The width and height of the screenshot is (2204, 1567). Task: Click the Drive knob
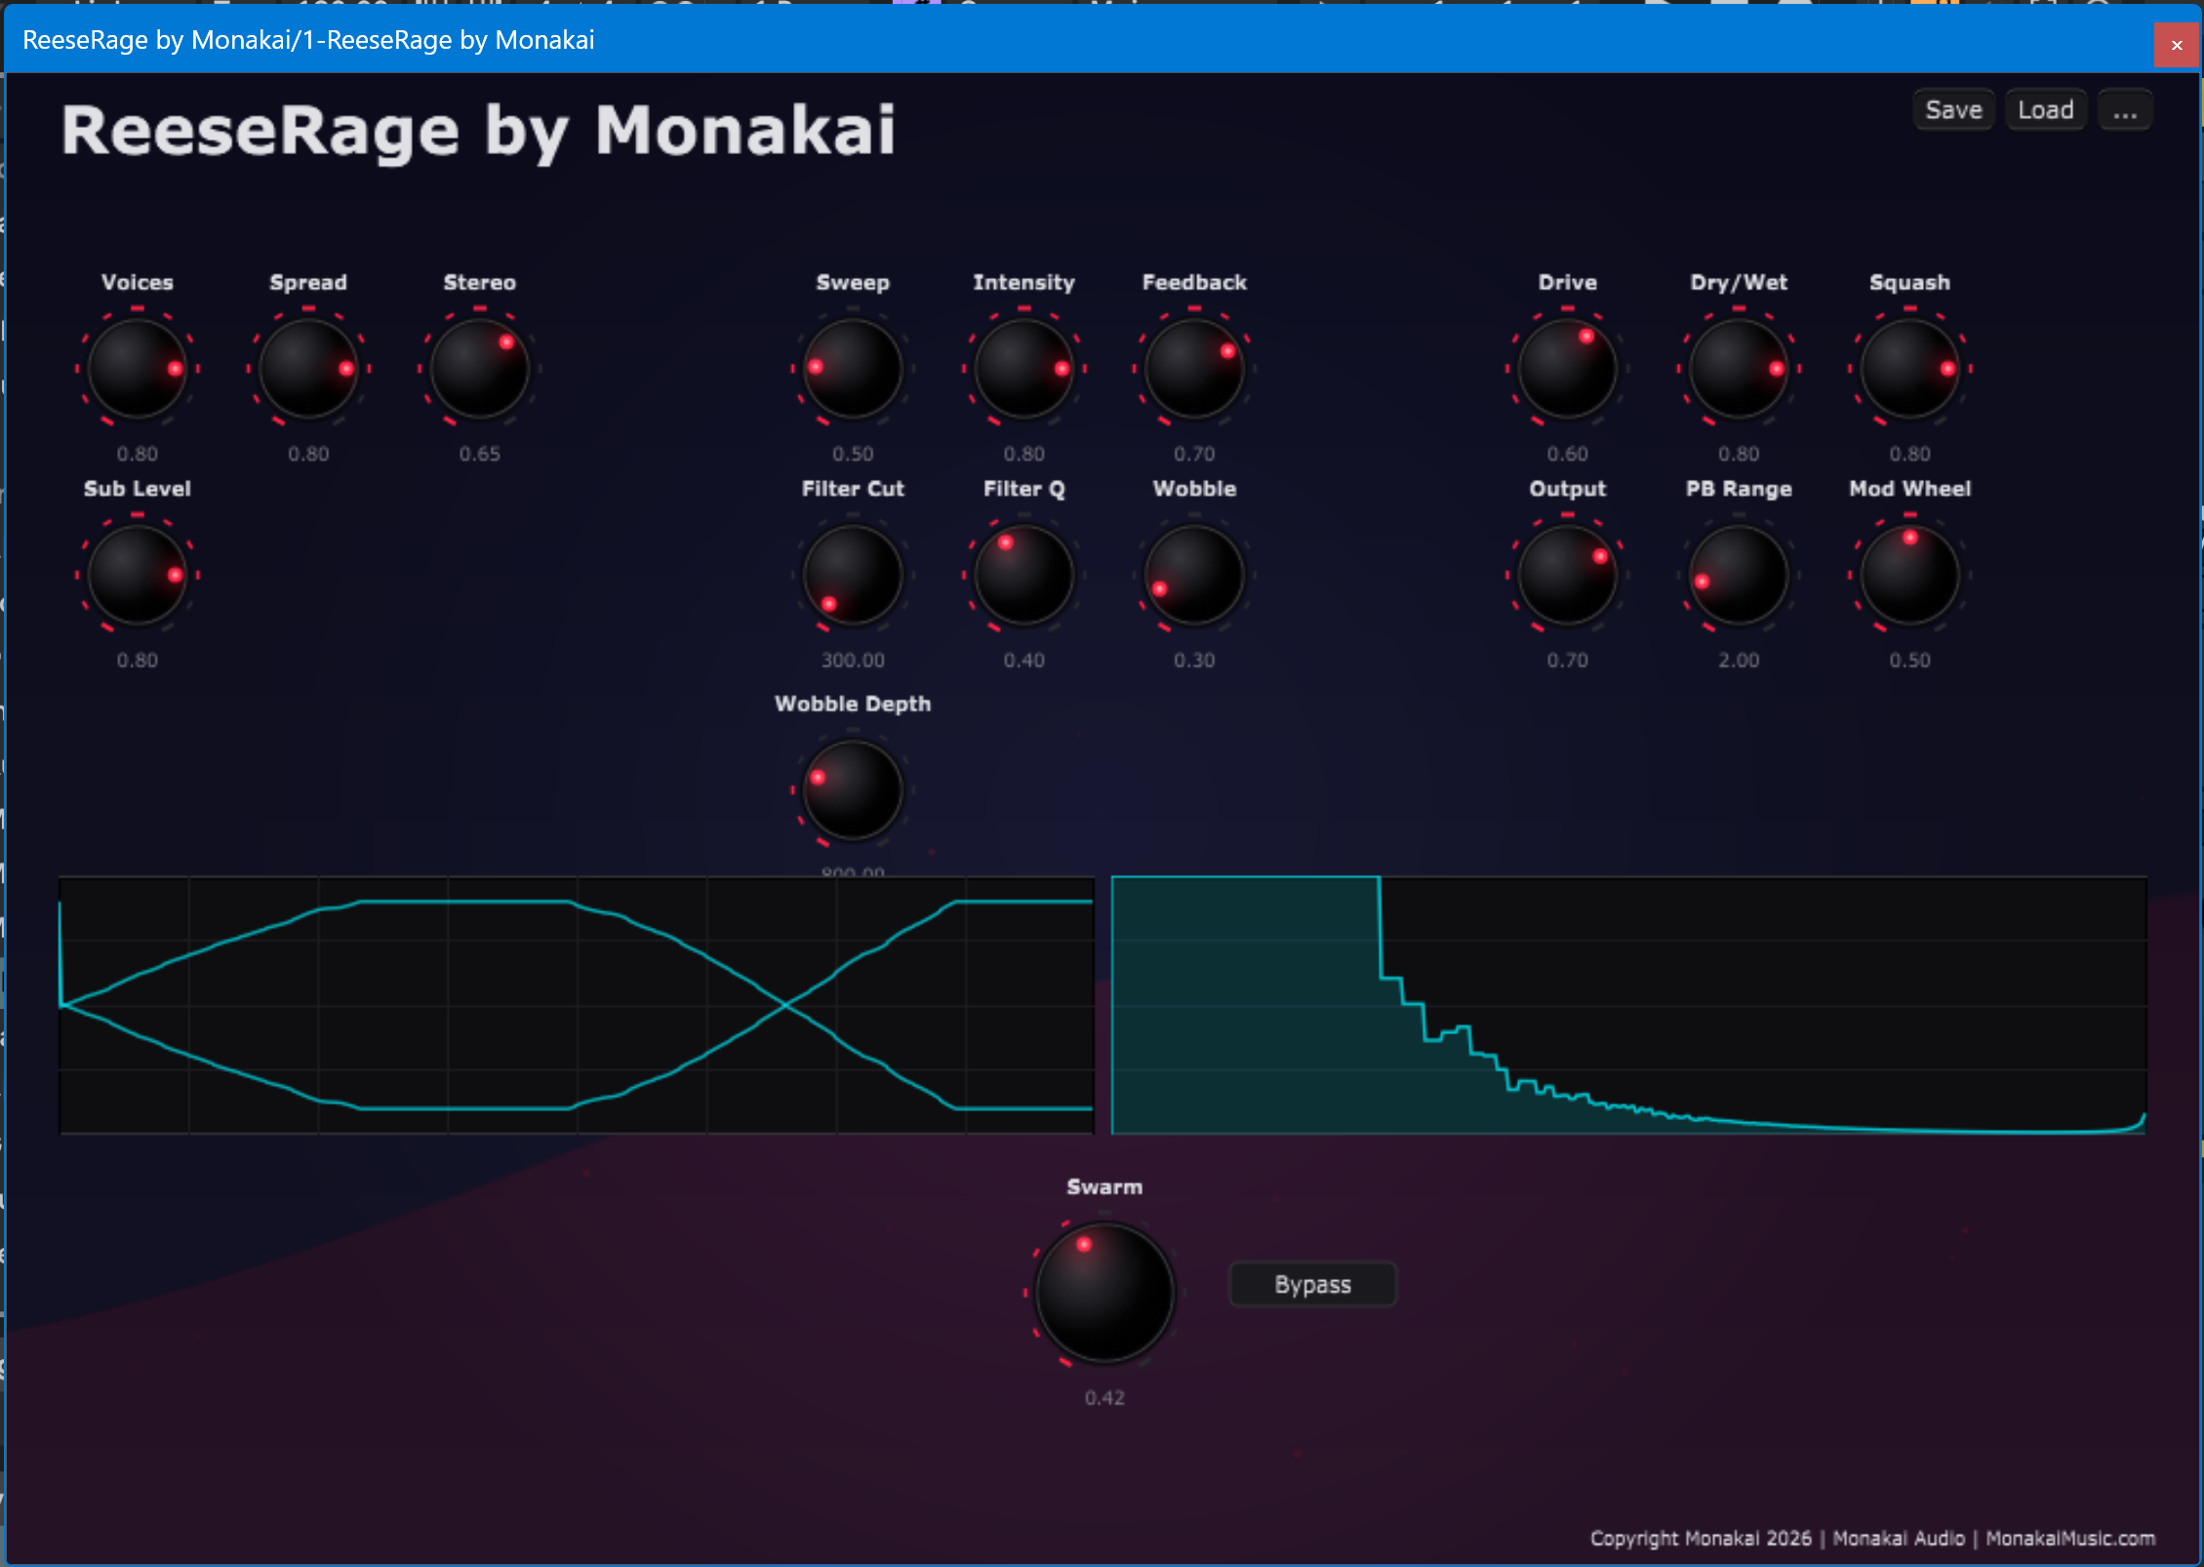[x=1568, y=369]
